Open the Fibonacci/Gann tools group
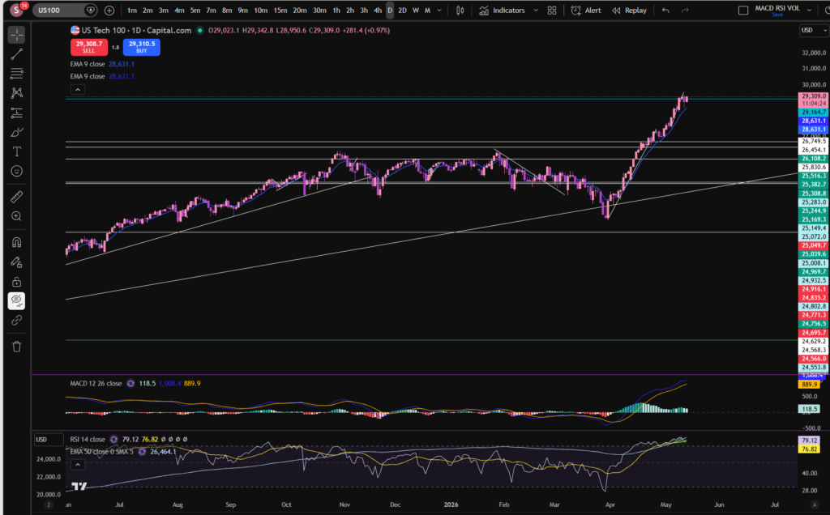This screenshot has height=515, width=830. 17,73
